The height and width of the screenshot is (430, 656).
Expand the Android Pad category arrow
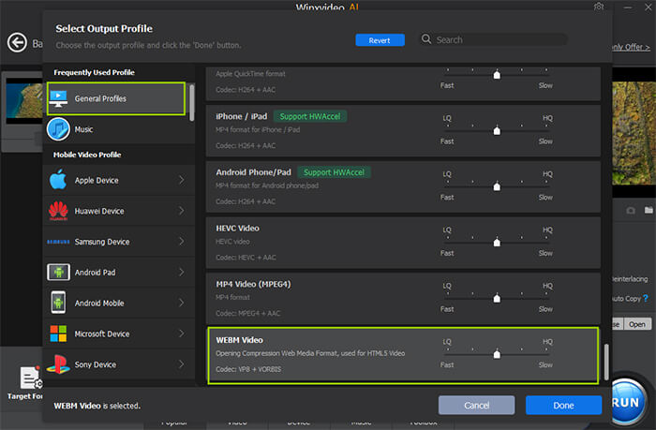182,273
